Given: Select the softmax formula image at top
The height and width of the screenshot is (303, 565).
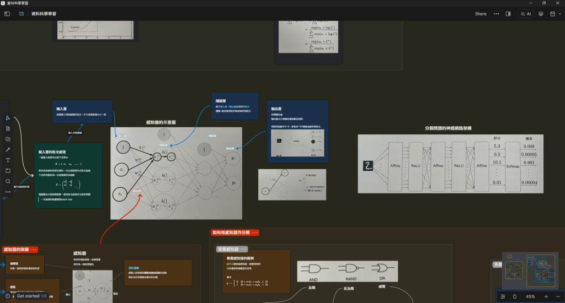Looking at the screenshot, I should (x=308, y=37).
